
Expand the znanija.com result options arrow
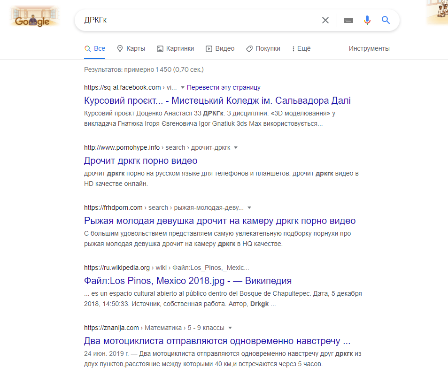pos(230,328)
